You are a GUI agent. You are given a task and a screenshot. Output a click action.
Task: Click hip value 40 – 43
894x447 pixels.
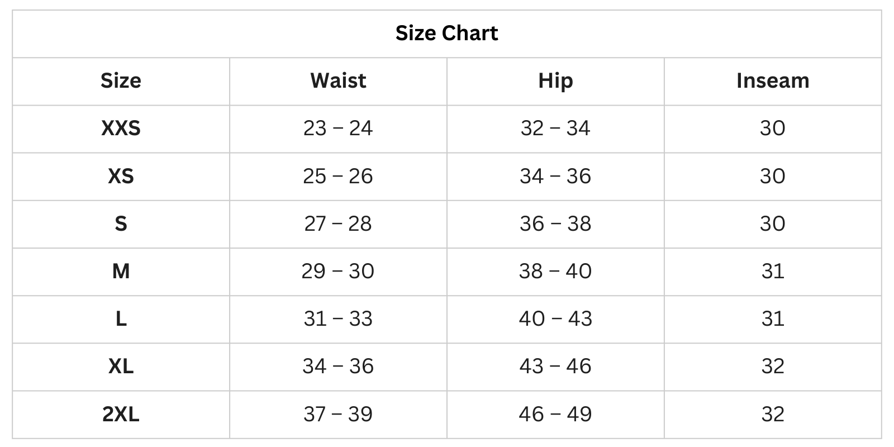click(x=555, y=319)
